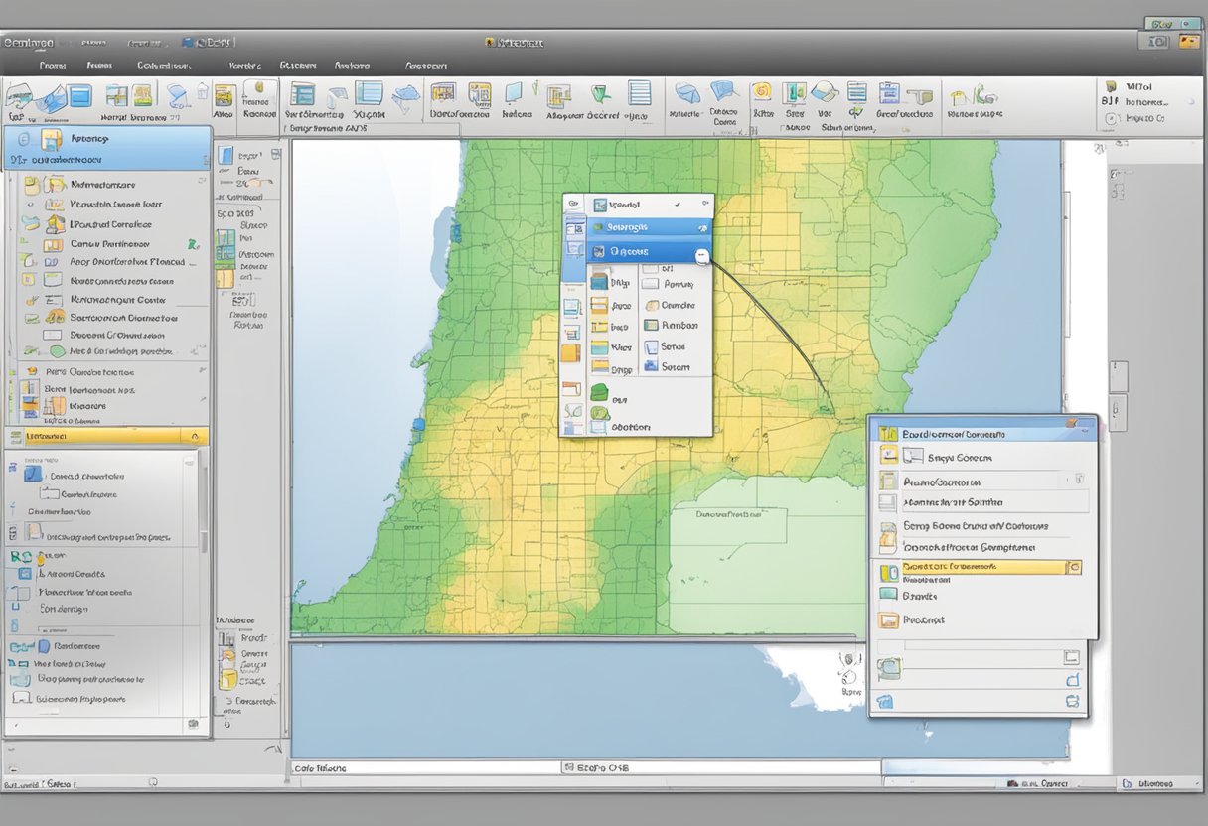Click the yellow folder icon in top-right corner
Screen dimensions: 1208x826
[x=1187, y=42]
